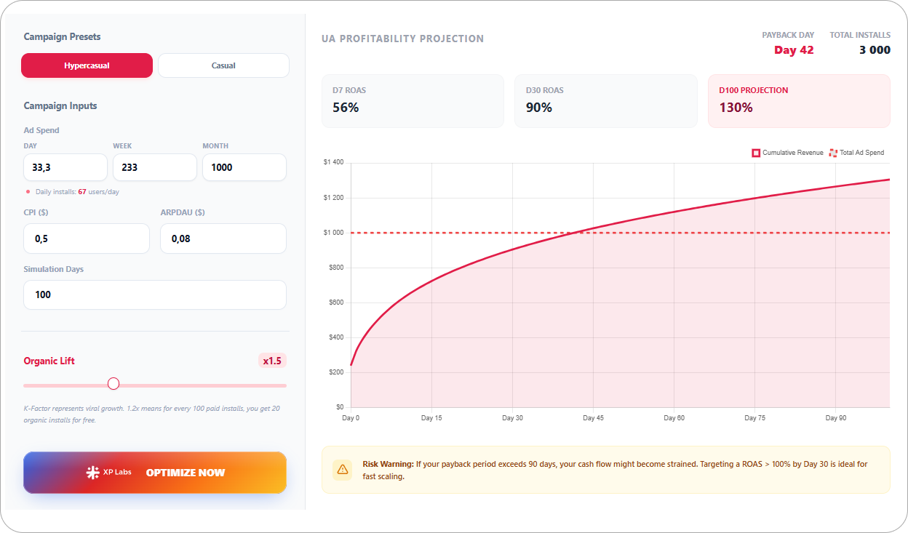Viewport: 908px width, 533px height.
Task: Click the Day 42 payback value
Action: (x=793, y=50)
